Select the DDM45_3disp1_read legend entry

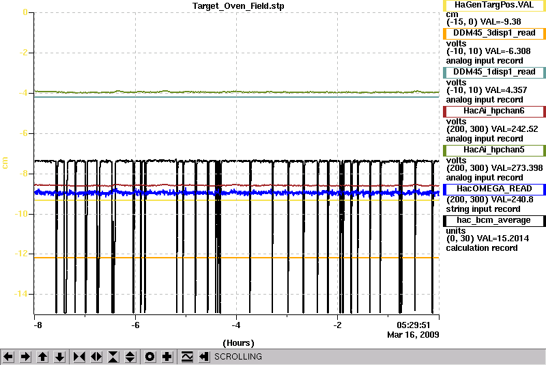point(494,33)
